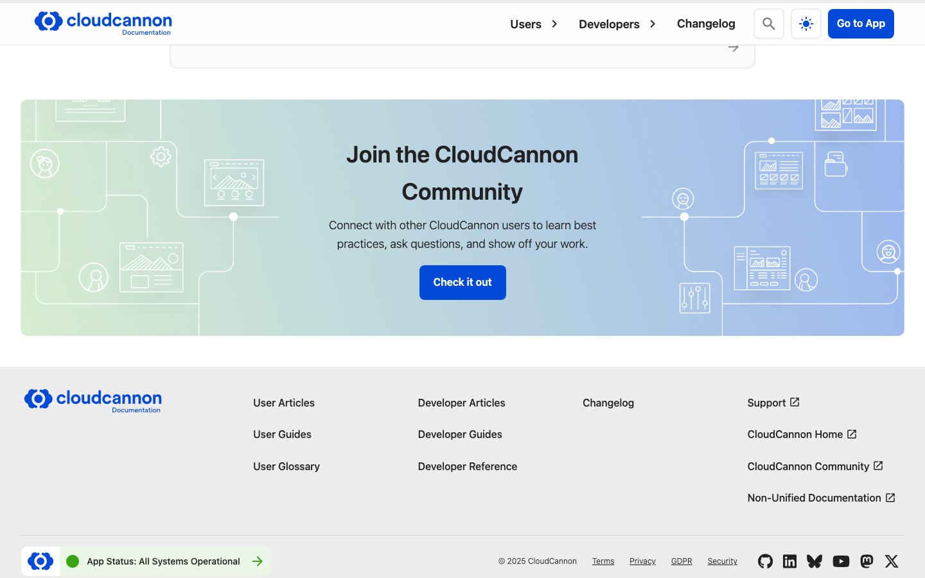Open the CloudCannon Community footer link
The image size is (925, 578).
[815, 466]
